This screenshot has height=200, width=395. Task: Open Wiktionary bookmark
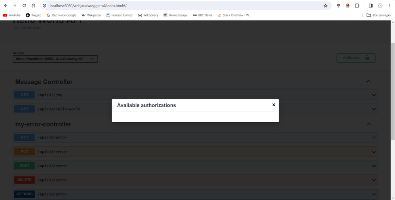click(148, 15)
